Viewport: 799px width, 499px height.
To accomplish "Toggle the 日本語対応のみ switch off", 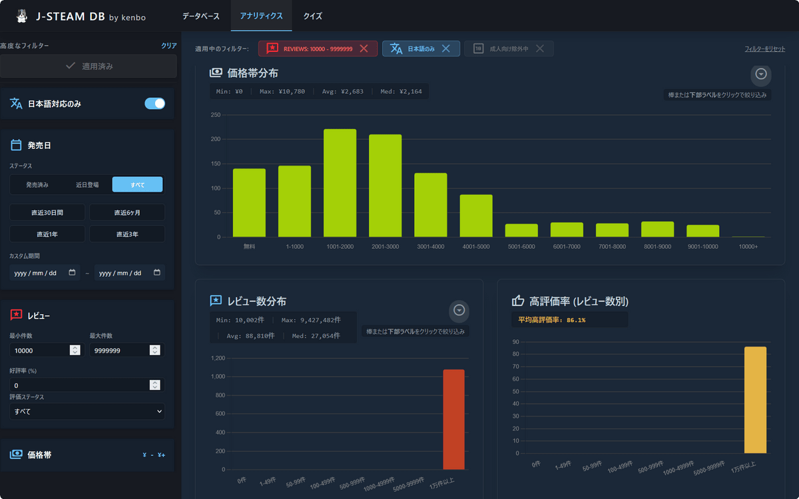I will point(154,104).
